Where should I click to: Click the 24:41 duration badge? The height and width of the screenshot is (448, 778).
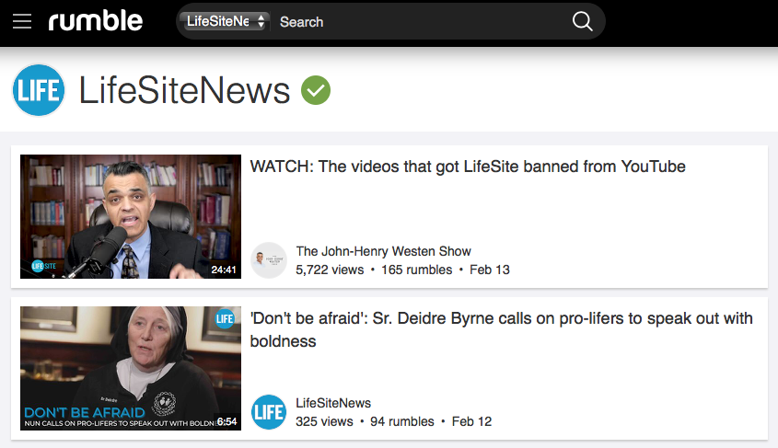coord(224,270)
